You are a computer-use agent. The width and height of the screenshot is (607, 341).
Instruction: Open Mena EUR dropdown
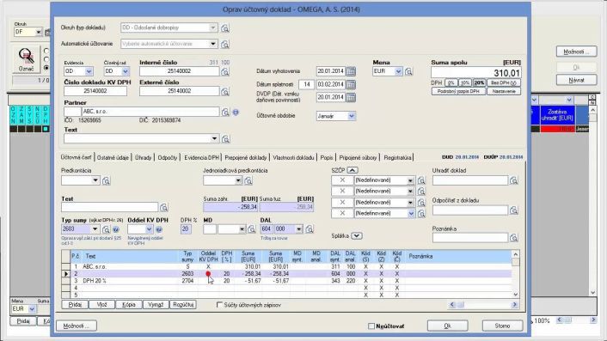pyautogui.click(x=398, y=71)
